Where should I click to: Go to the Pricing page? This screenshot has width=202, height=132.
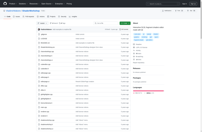(69, 4)
